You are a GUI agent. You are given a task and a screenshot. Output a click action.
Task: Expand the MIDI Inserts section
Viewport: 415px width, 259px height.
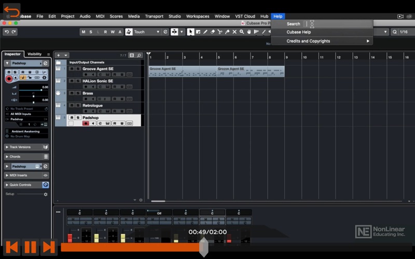pyautogui.click(x=7, y=175)
